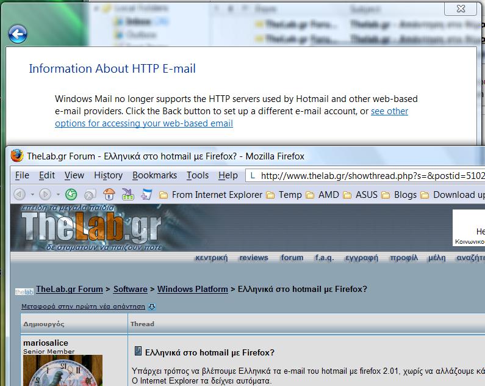Click the Information About HTTP E-mail heading
The width and height of the screenshot is (485, 386).
click(112, 68)
